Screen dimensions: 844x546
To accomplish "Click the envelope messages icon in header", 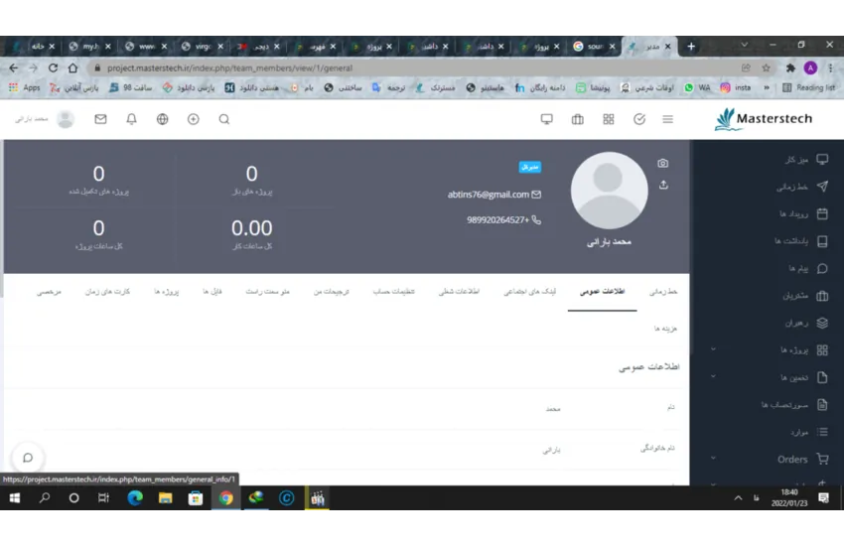I will (x=100, y=119).
